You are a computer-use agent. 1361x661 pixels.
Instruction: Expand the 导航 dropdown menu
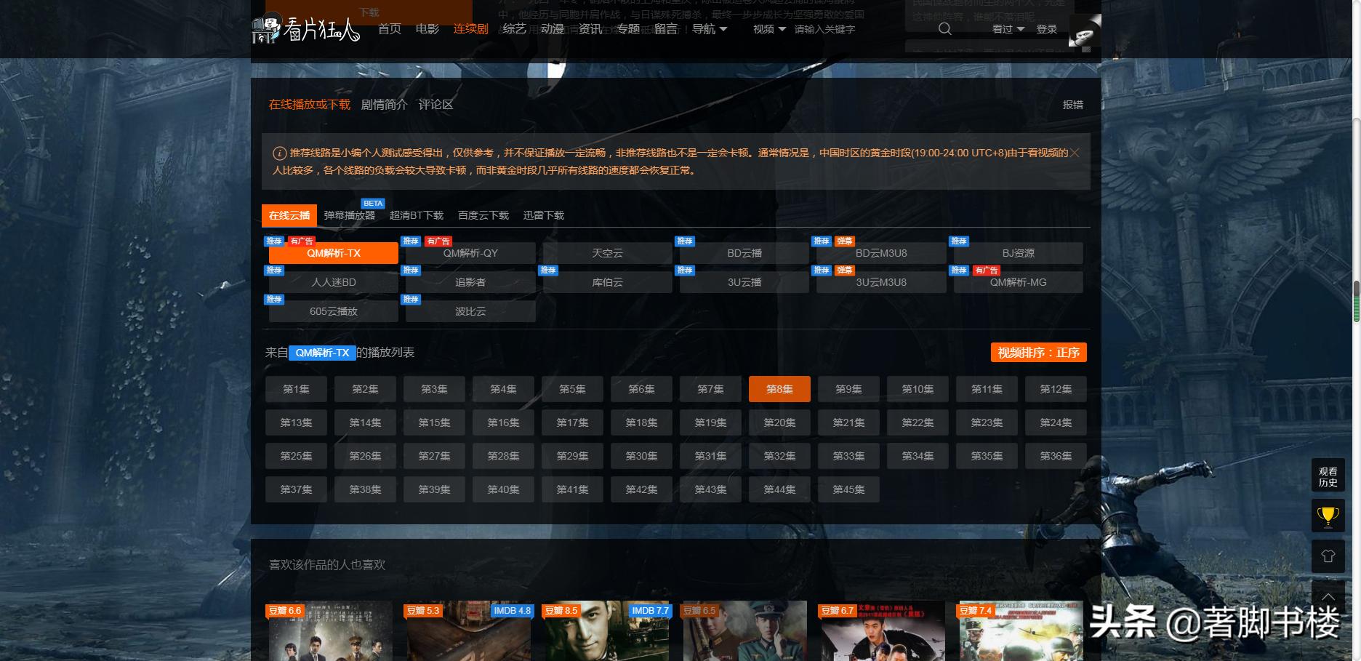point(709,29)
